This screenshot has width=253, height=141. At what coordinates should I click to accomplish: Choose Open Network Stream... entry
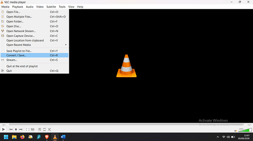tap(34, 31)
